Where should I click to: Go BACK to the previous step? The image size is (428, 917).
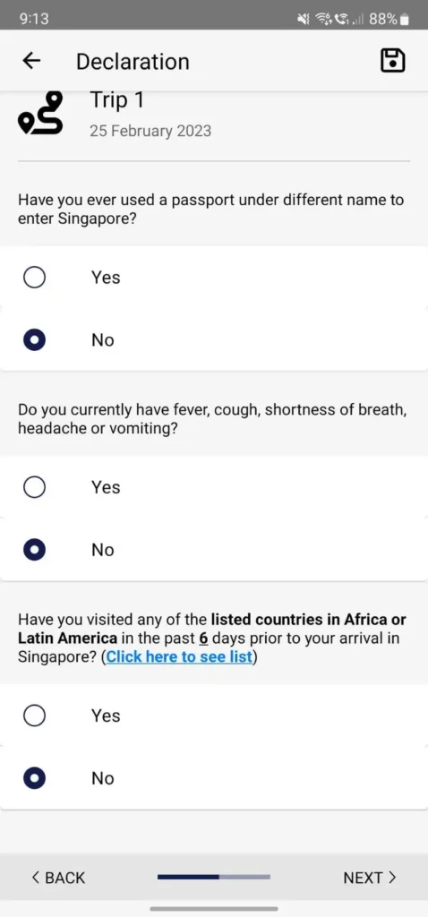click(x=58, y=878)
